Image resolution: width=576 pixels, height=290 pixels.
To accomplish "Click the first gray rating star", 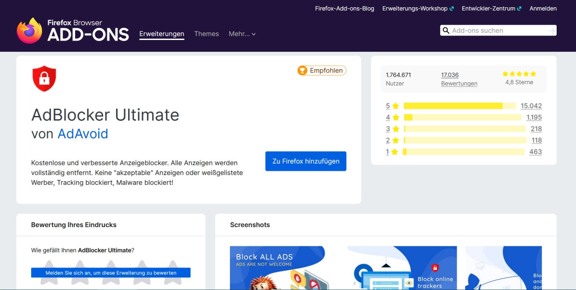I will pos(49,272).
